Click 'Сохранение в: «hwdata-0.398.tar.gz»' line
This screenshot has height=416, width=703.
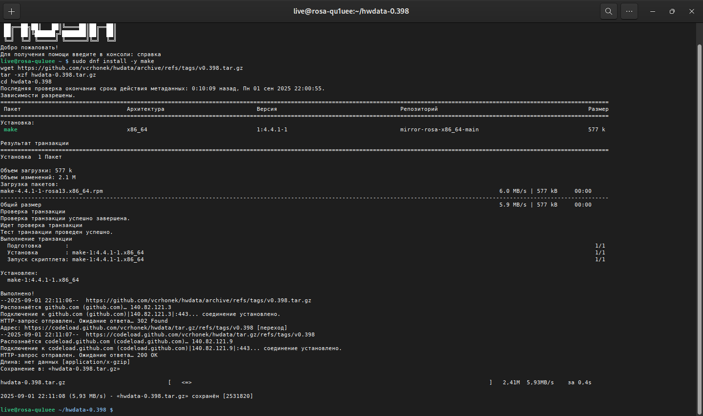(60, 369)
